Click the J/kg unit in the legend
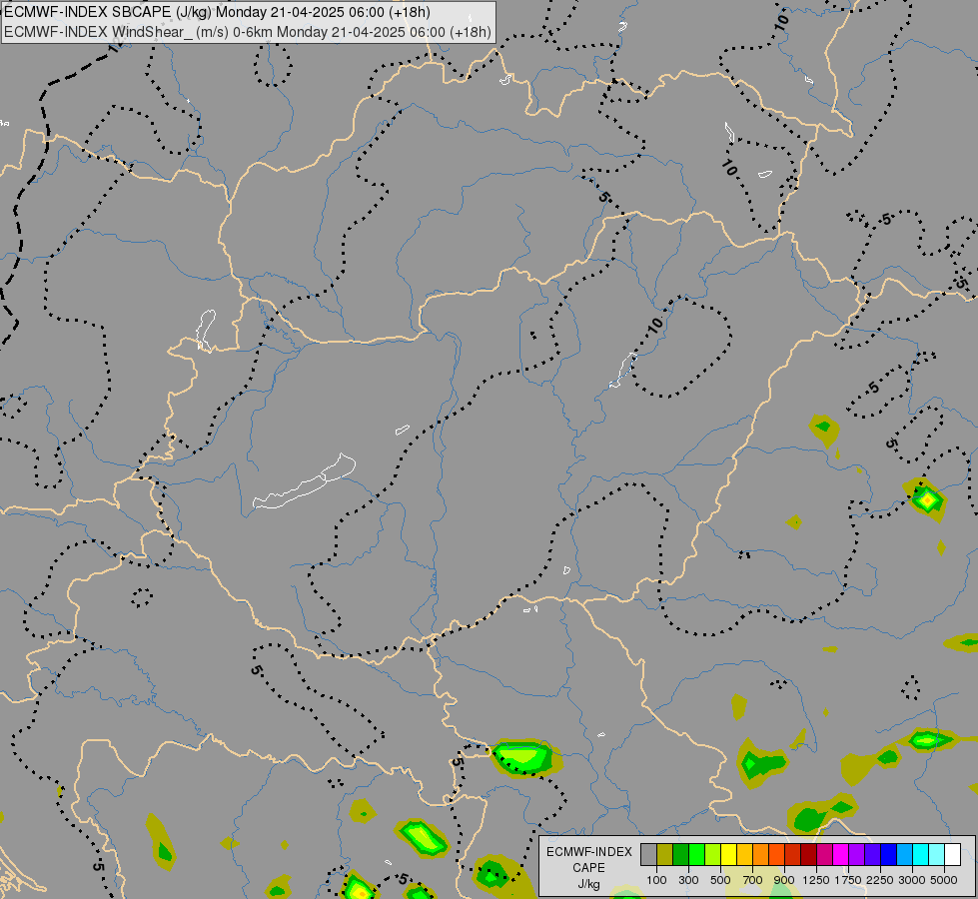Image resolution: width=978 pixels, height=899 pixels. (588, 885)
